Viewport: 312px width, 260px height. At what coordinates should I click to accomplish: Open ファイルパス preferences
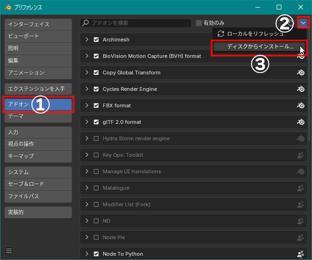tap(38, 196)
